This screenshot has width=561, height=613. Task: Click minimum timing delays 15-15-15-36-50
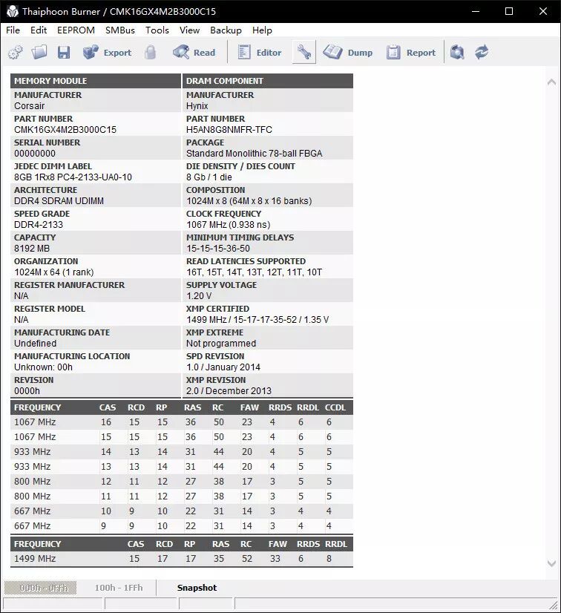(x=218, y=249)
